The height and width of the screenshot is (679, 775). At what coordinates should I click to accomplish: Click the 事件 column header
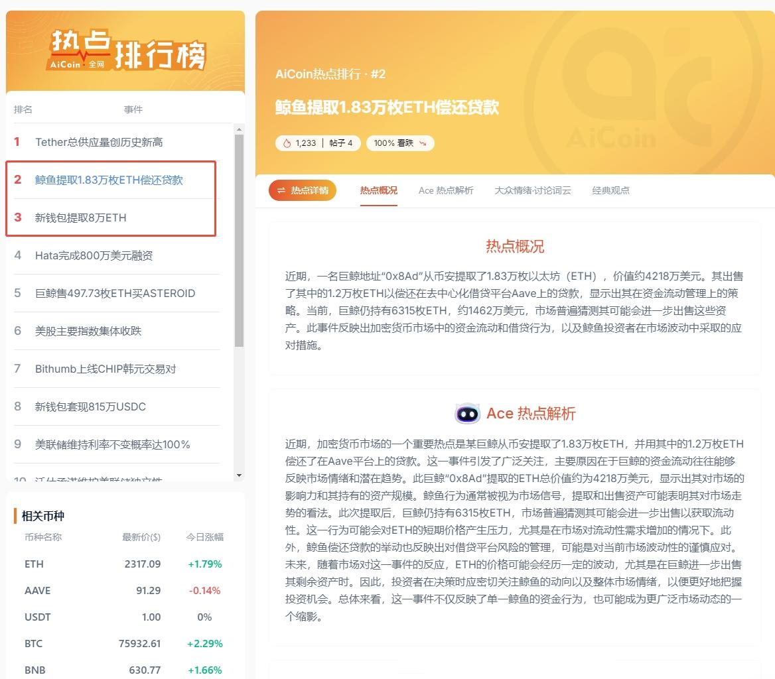[133, 109]
